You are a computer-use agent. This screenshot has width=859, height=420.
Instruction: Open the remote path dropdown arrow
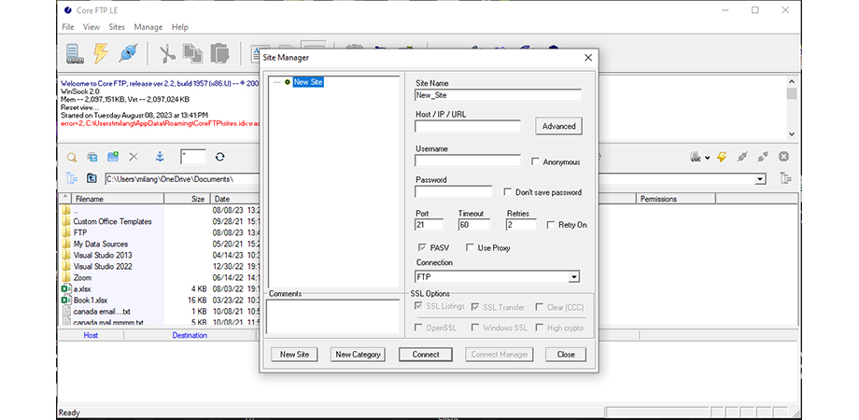click(760, 179)
